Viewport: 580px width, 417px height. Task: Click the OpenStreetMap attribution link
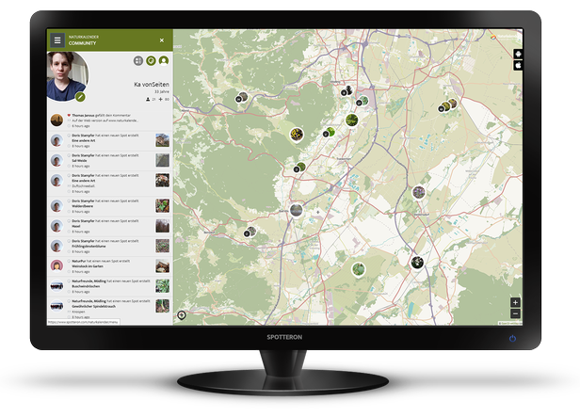[x=510, y=323]
